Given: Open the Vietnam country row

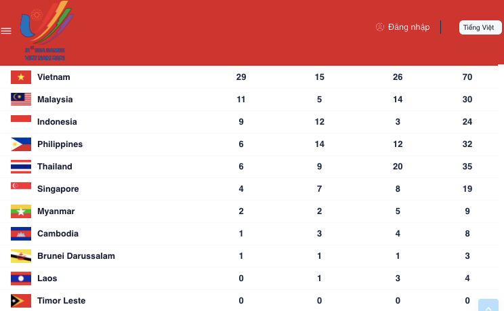Looking at the screenshot, I should pos(54,77).
